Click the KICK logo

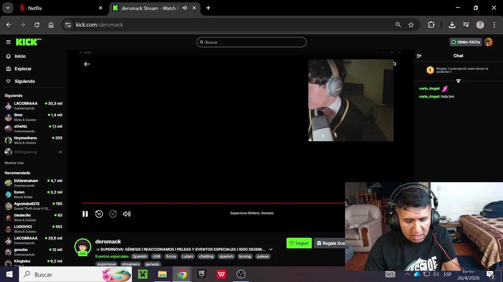coord(28,42)
